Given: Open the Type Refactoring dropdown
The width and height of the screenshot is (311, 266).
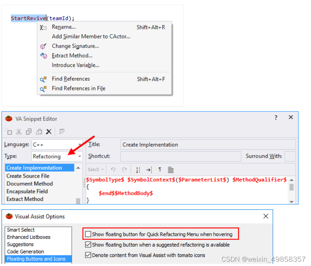Looking at the screenshot, I should (x=57, y=156).
